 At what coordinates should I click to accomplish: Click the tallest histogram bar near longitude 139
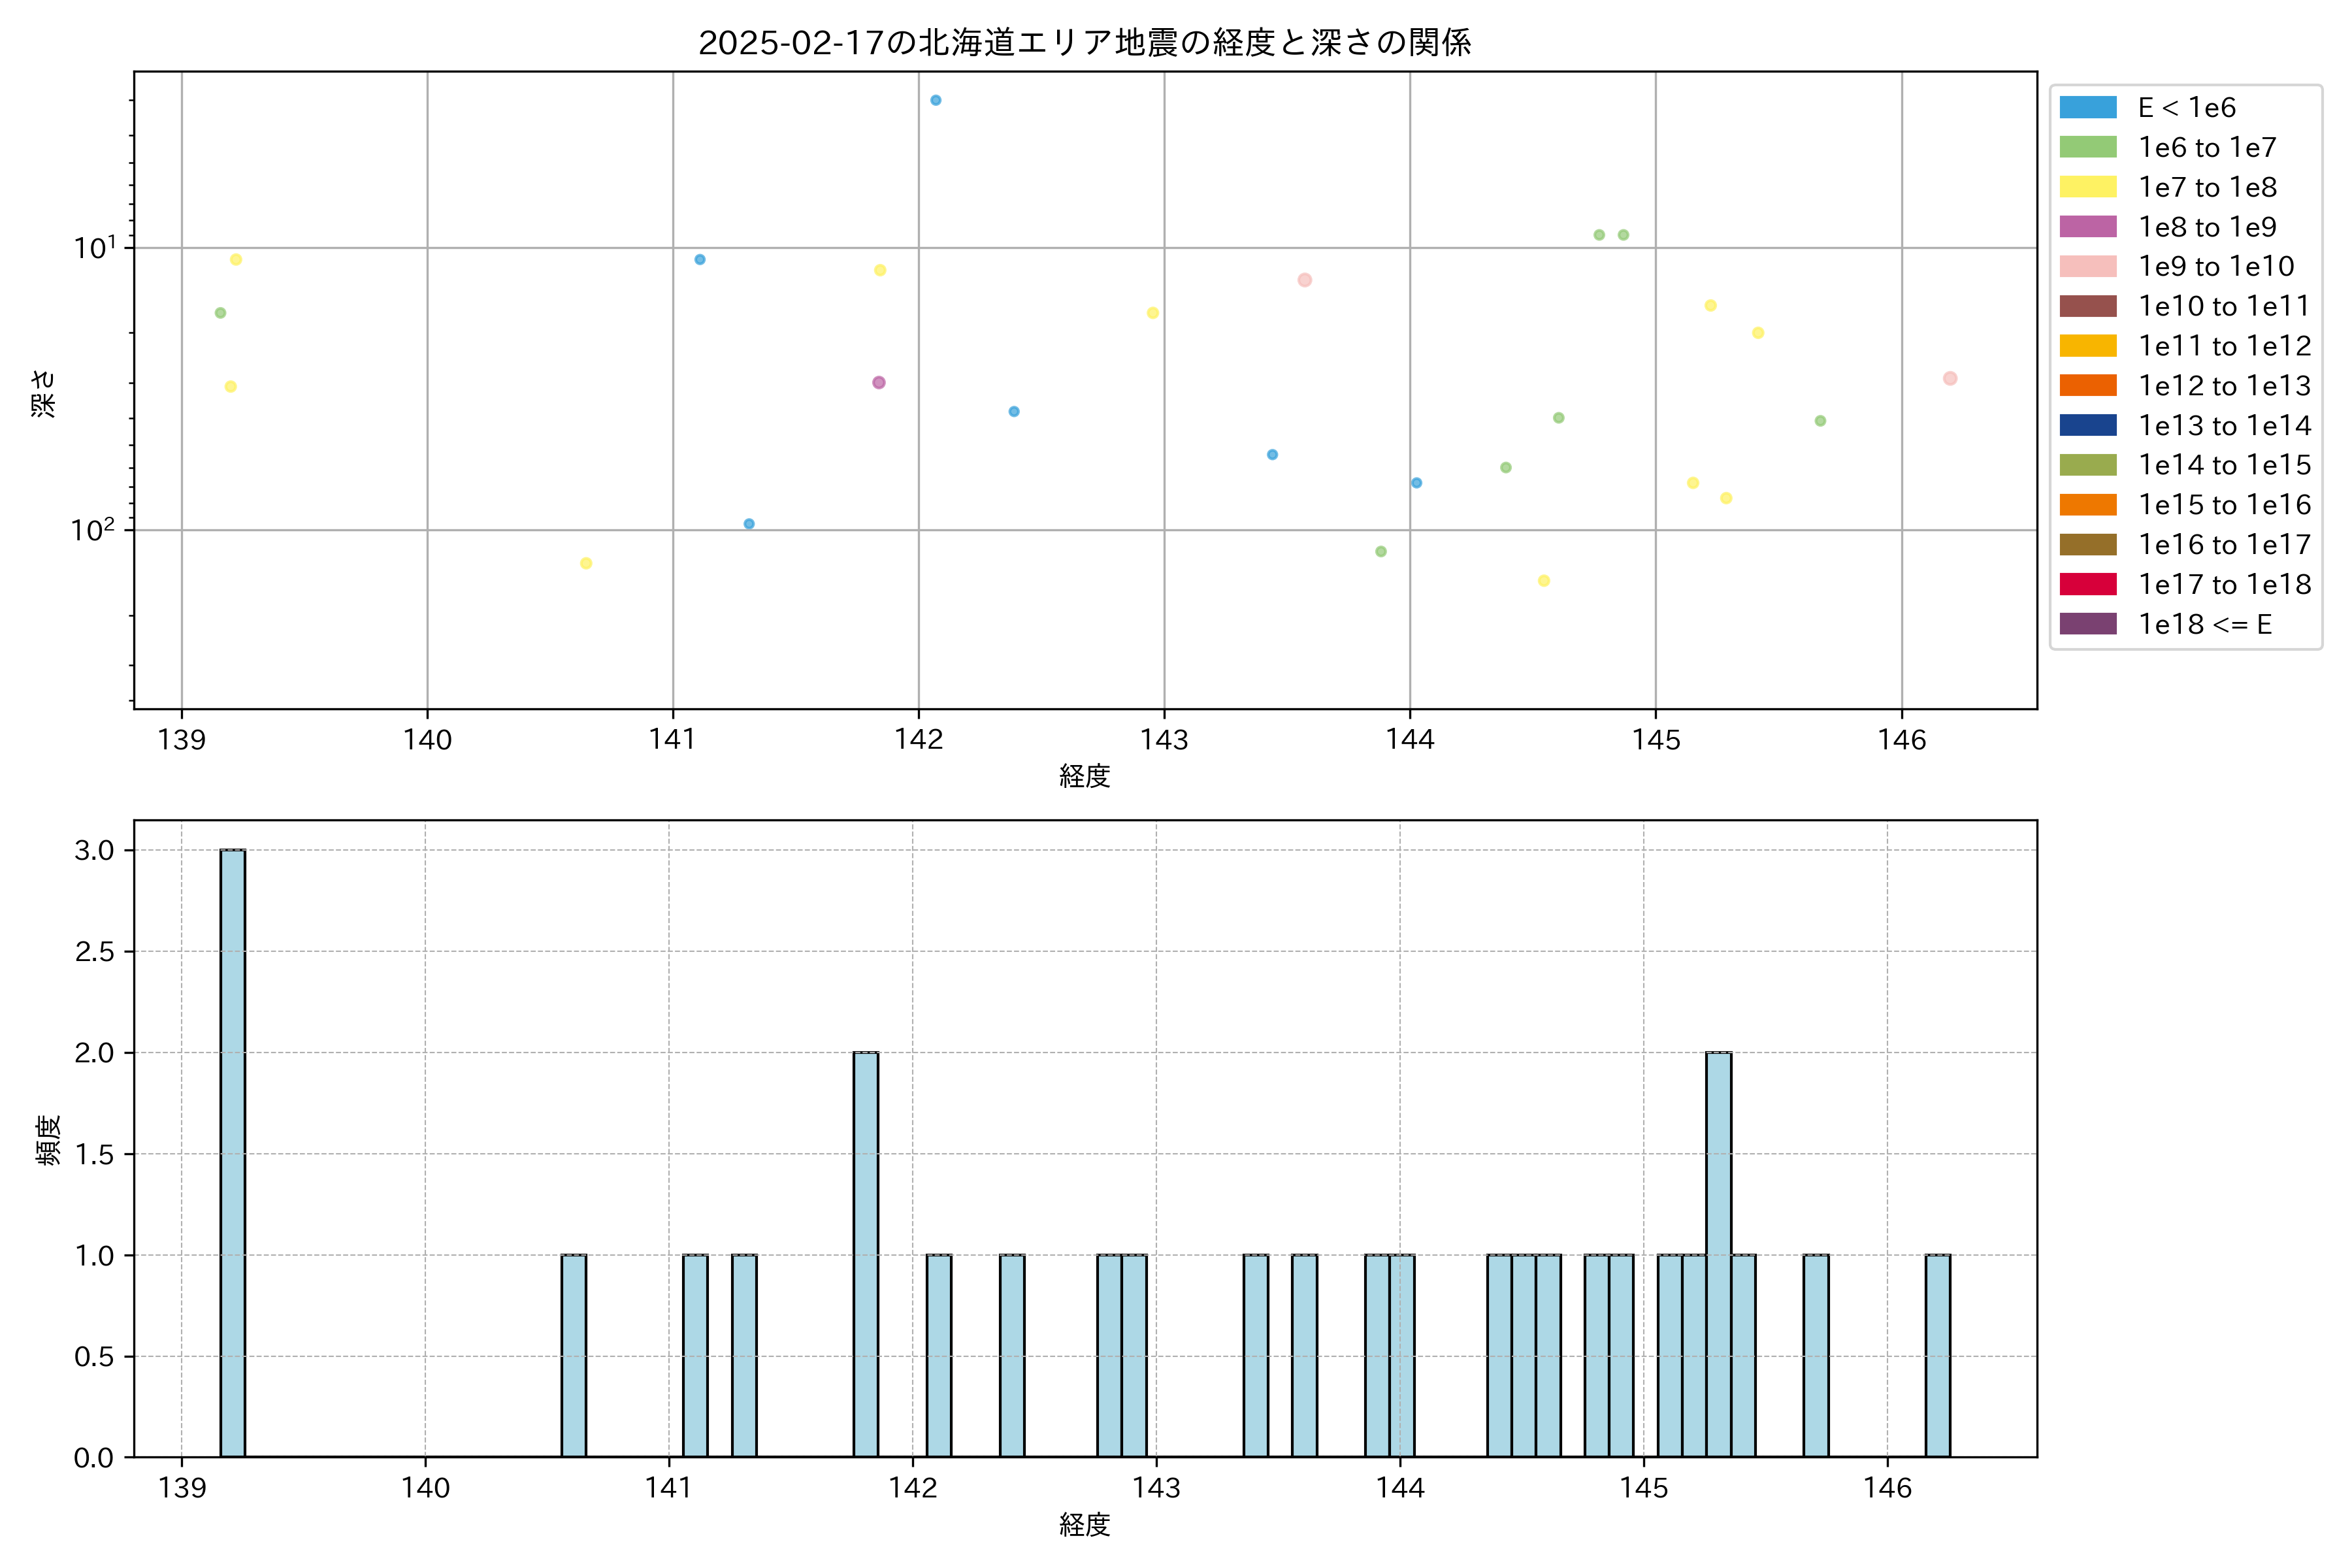[232, 1152]
